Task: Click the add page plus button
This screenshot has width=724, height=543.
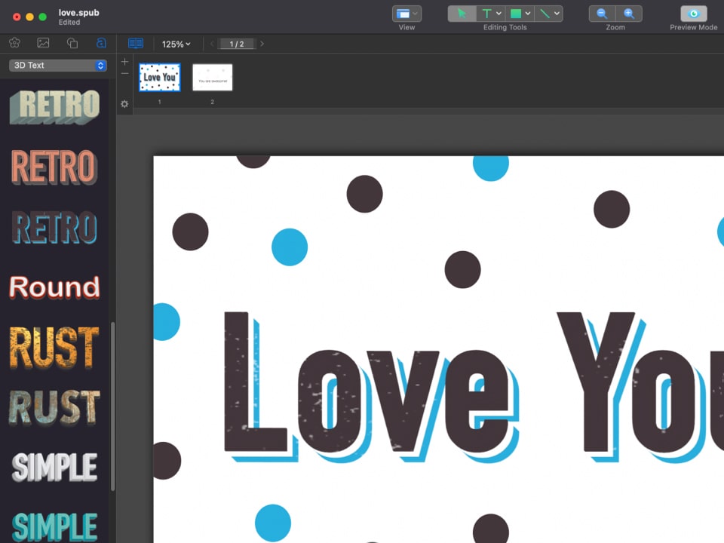Action: click(x=124, y=61)
